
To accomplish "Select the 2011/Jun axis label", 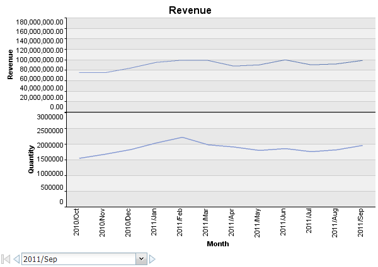I will 283,222.
